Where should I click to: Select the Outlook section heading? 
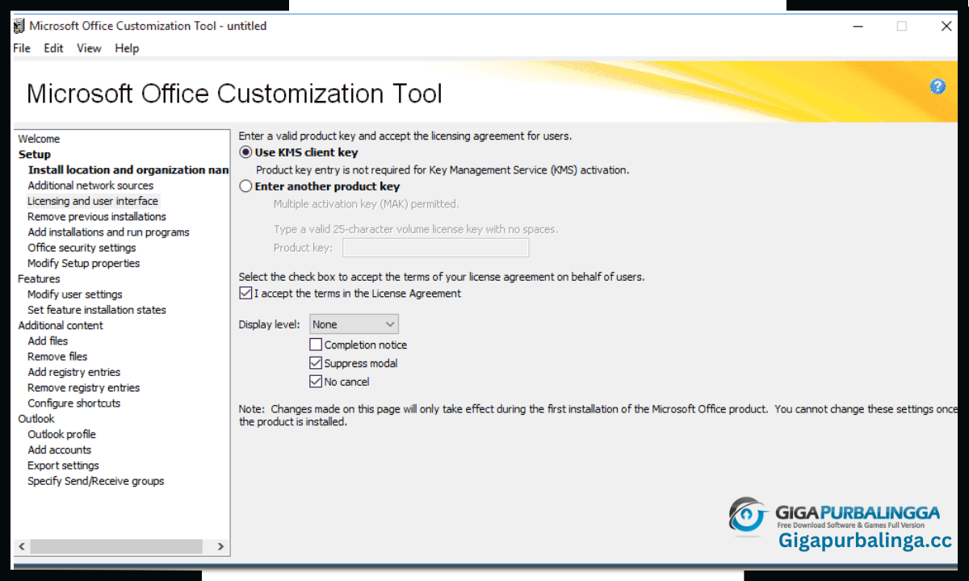(36, 419)
